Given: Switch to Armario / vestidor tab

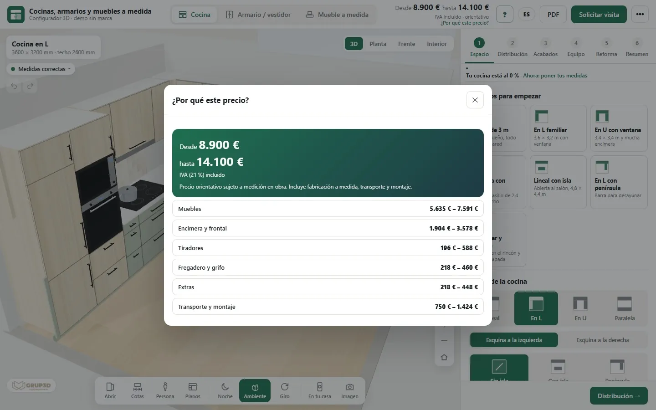Looking at the screenshot, I should coord(258,15).
